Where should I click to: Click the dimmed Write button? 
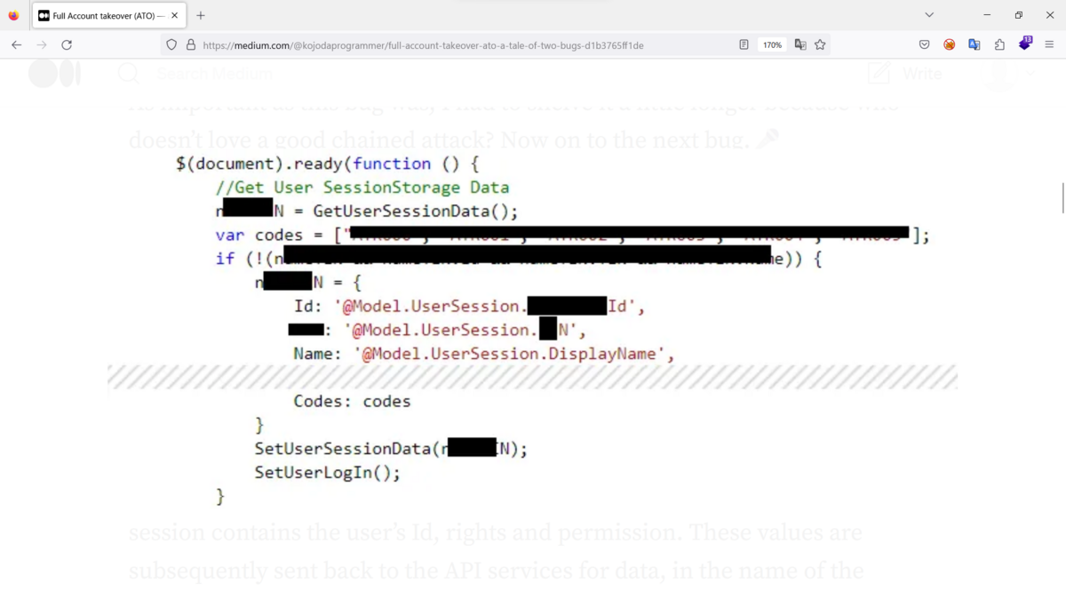905,74
